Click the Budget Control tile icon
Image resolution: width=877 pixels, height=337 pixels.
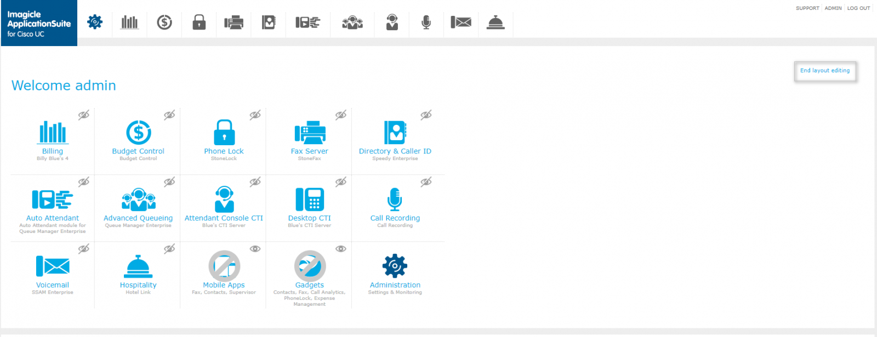pos(138,132)
